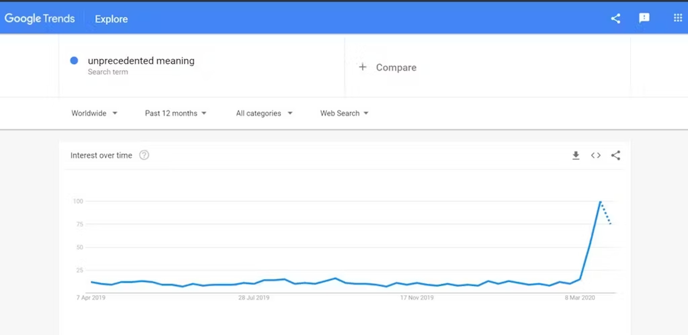The width and height of the screenshot is (688, 335).
Task: Open the Google apps grid icon
Action: pyautogui.click(x=678, y=18)
